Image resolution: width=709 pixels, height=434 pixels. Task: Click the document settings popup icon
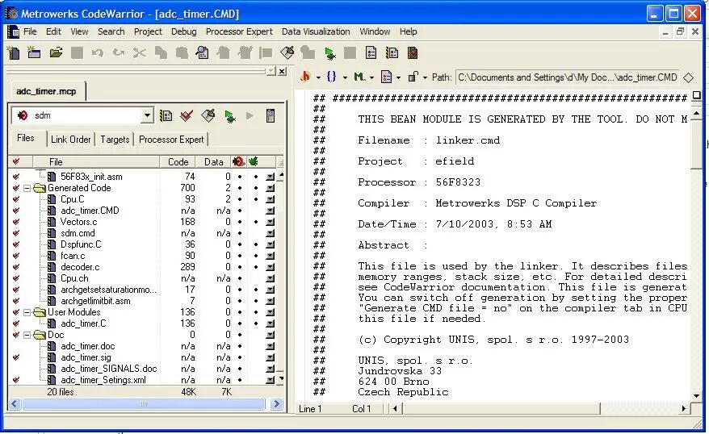pos(386,77)
